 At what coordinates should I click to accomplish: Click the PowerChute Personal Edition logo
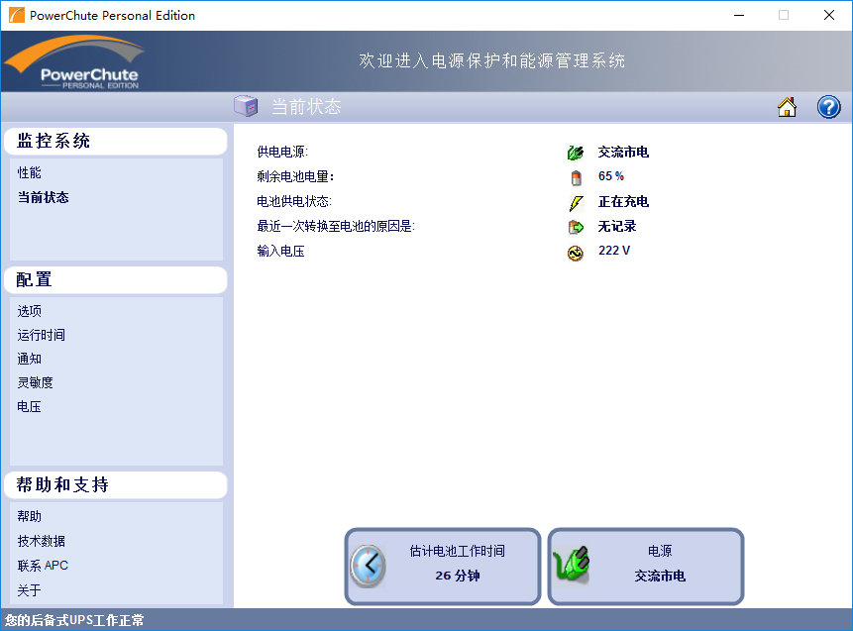[74, 62]
